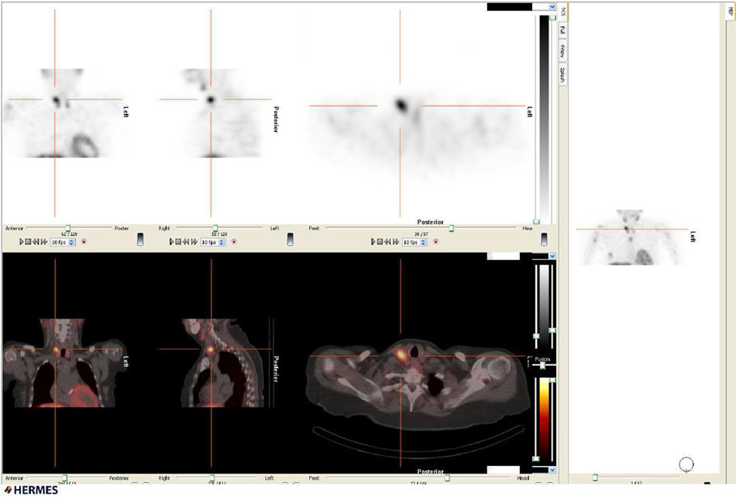Stop the coronal view cine playback
This screenshot has height=497, width=736.
coord(28,242)
